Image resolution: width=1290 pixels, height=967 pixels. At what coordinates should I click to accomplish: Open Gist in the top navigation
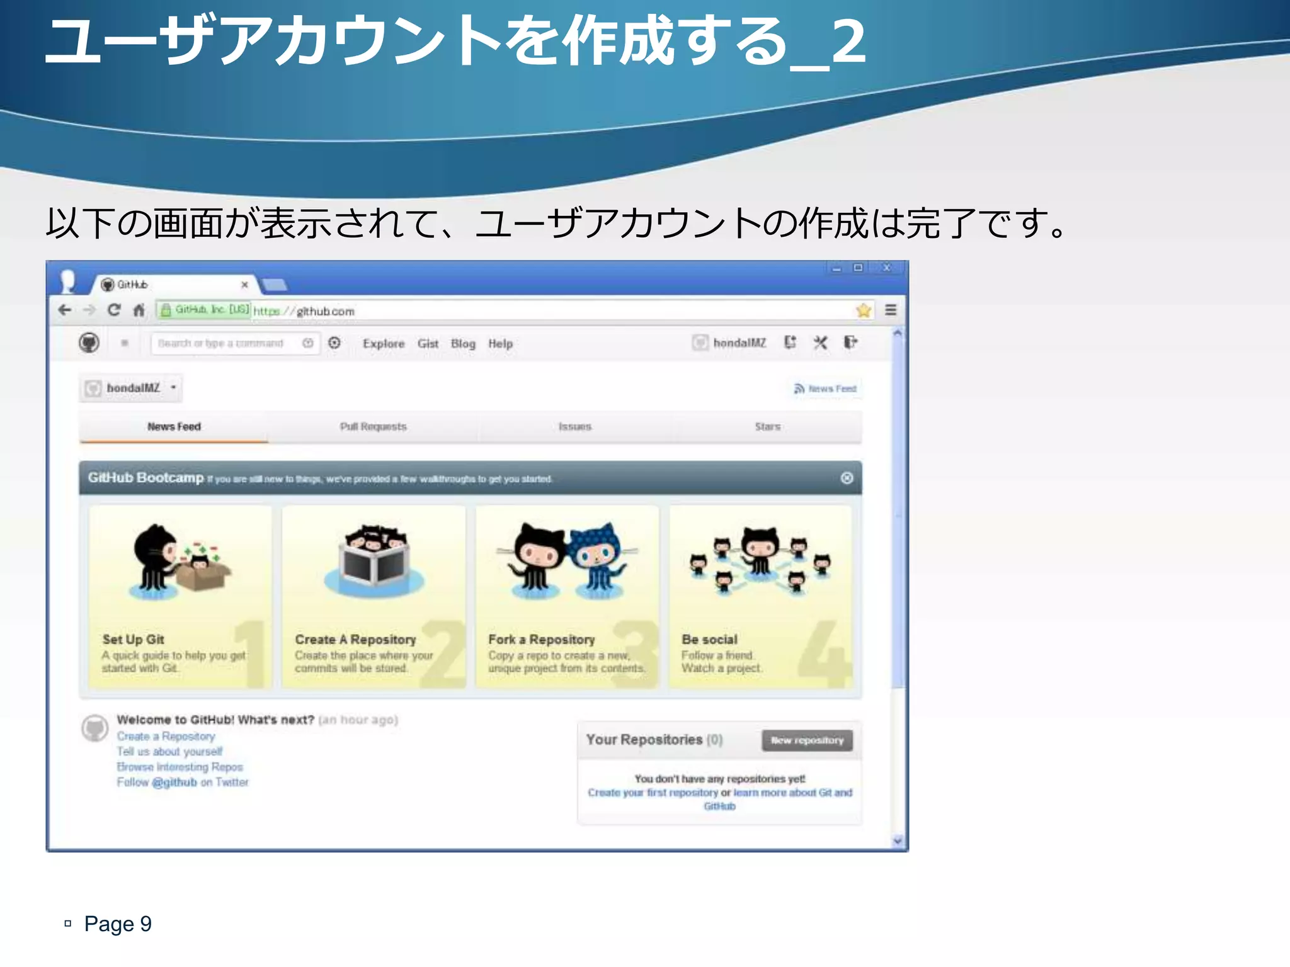428,344
